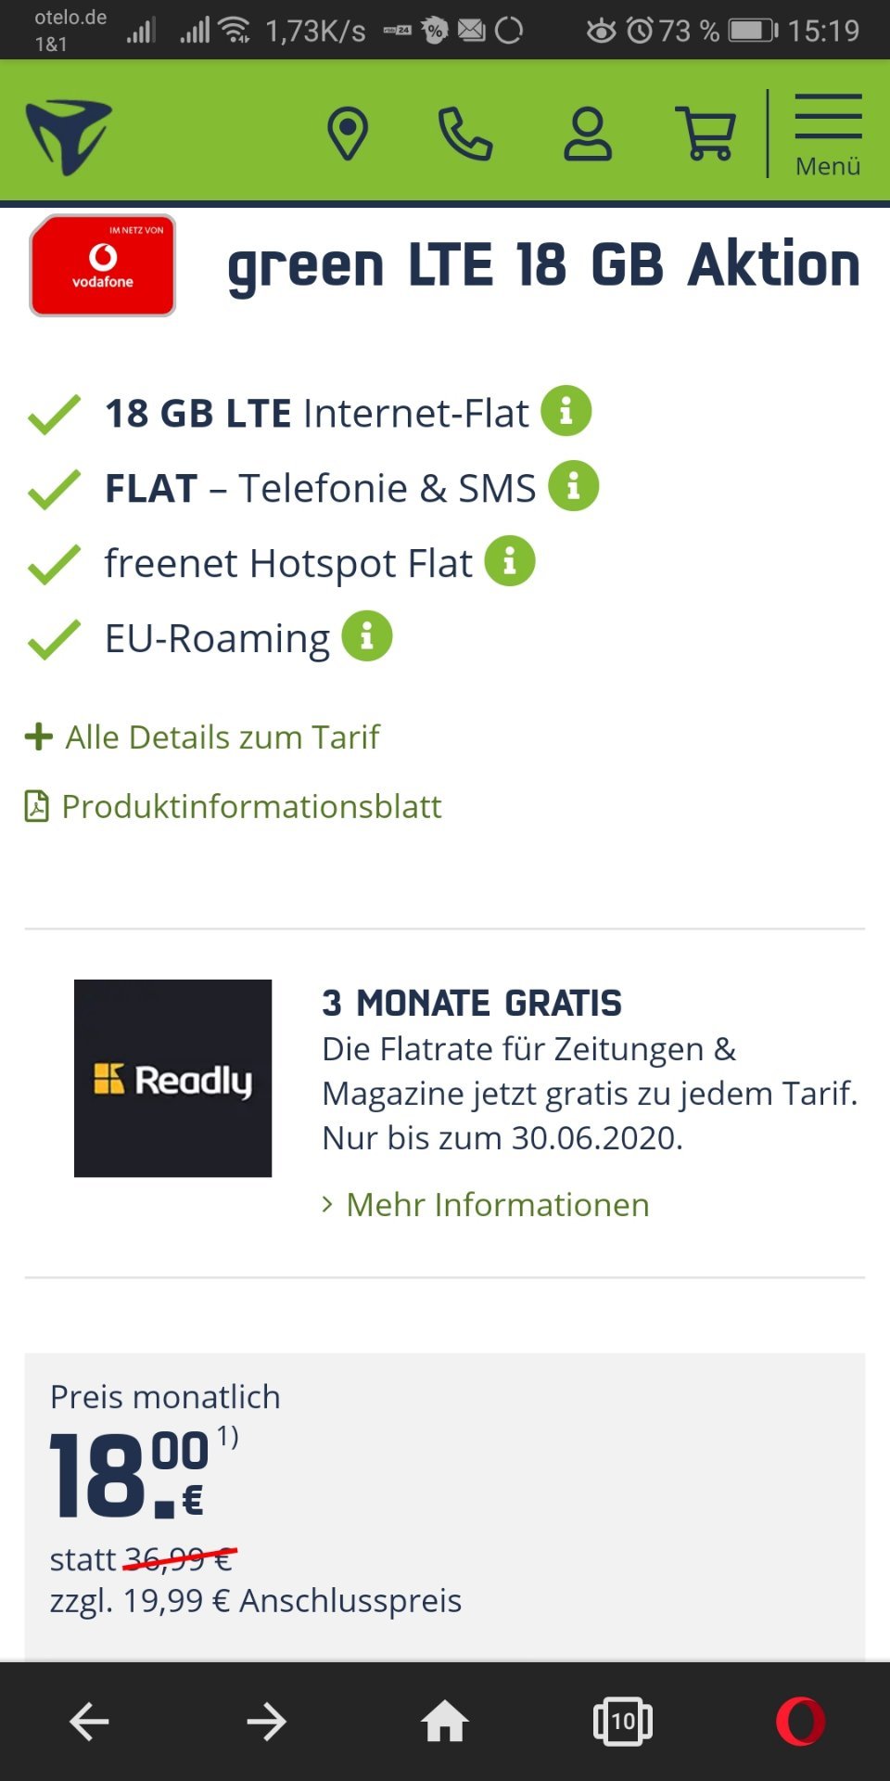The height and width of the screenshot is (1781, 890).
Task: Open Mehr Informationen link
Action: 486,1204
